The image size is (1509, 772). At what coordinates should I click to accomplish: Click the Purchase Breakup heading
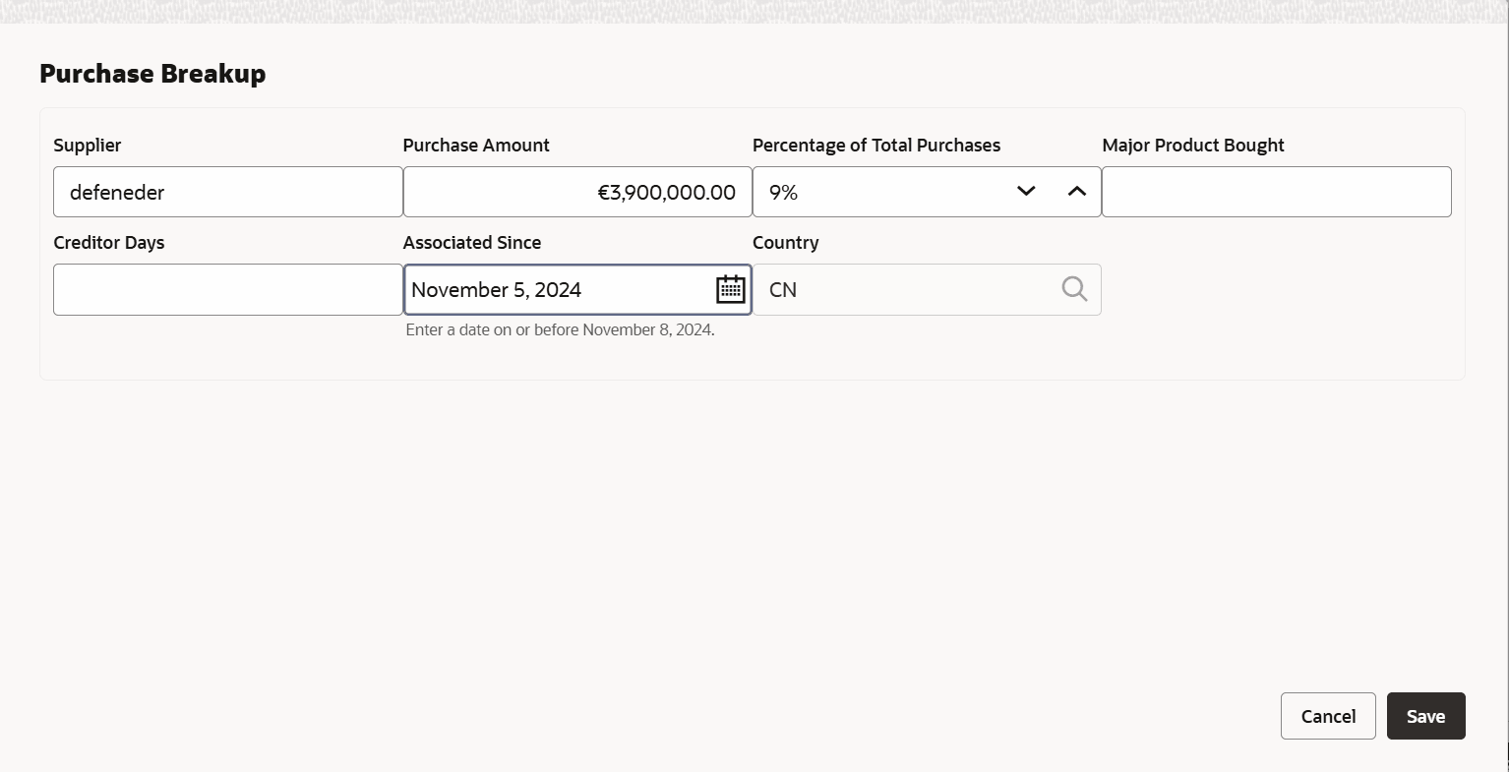152,74
